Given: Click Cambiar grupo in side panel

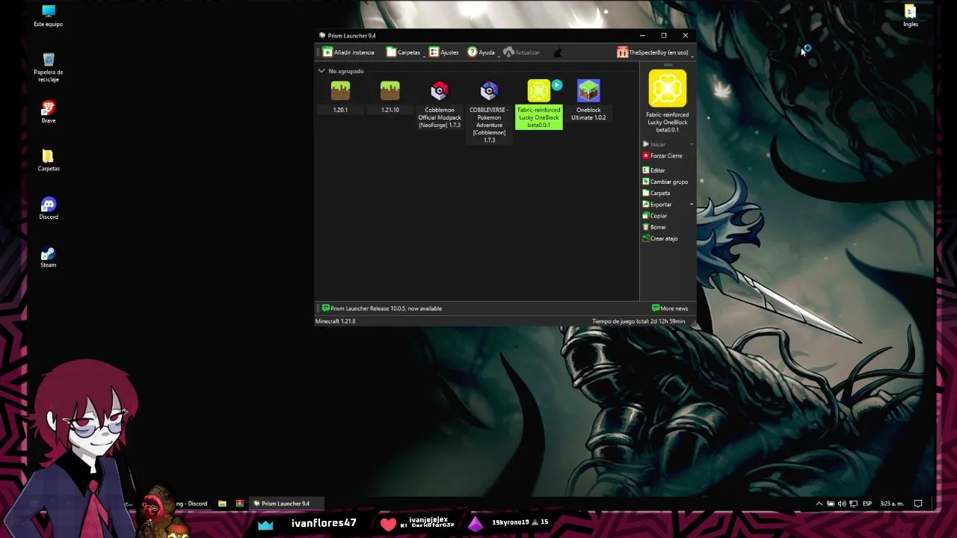Looking at the screenshot, I should (665, 182).
